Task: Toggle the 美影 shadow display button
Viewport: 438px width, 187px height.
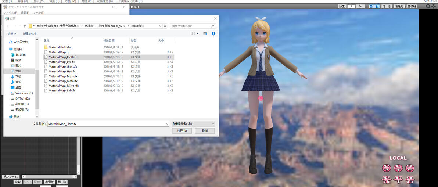Action: coord(374,6)
